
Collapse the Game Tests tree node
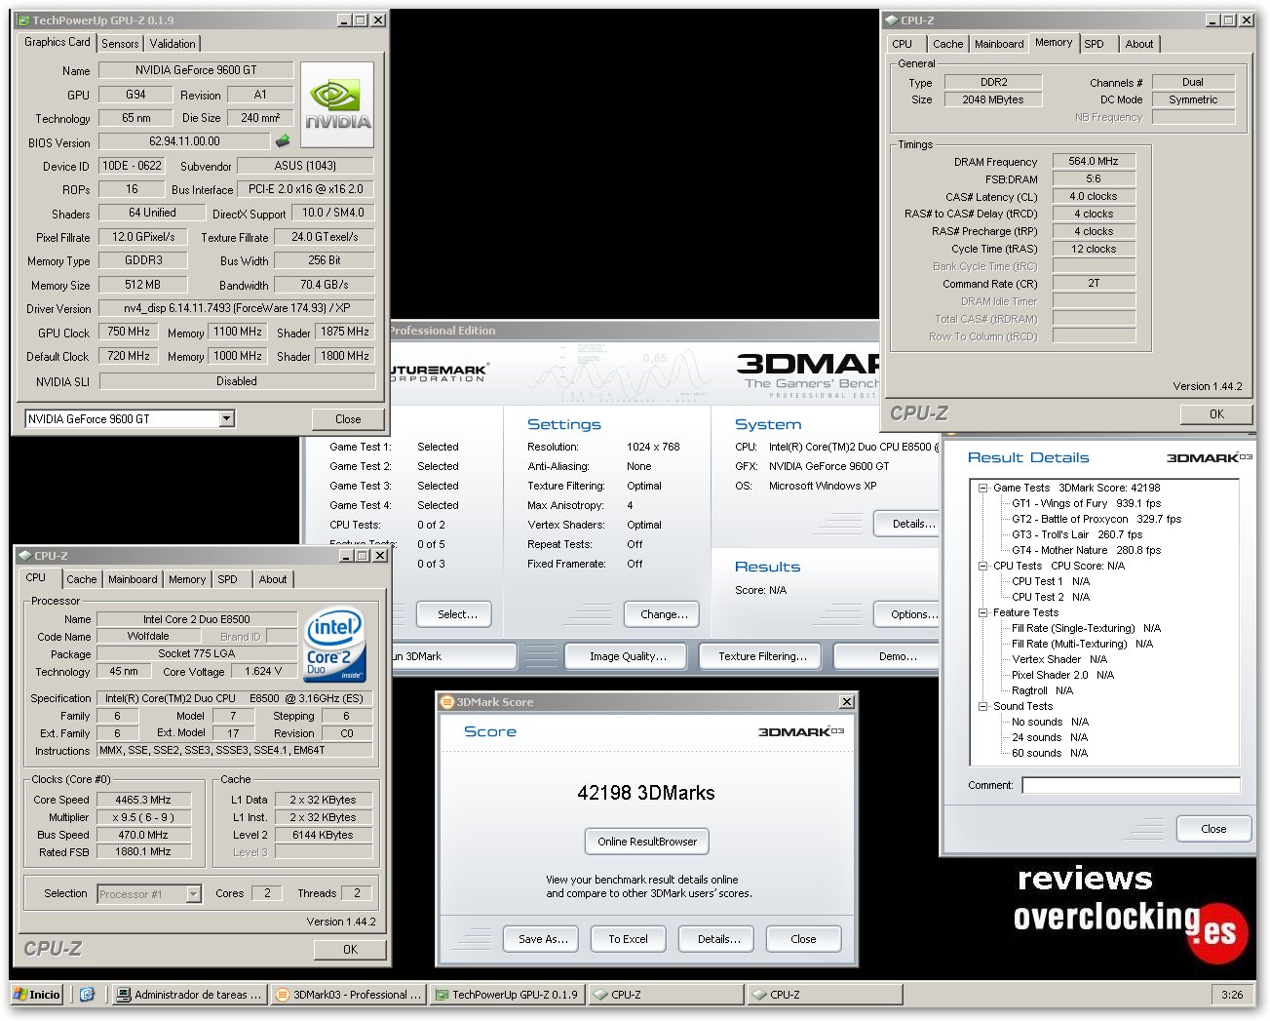point(983,488)
